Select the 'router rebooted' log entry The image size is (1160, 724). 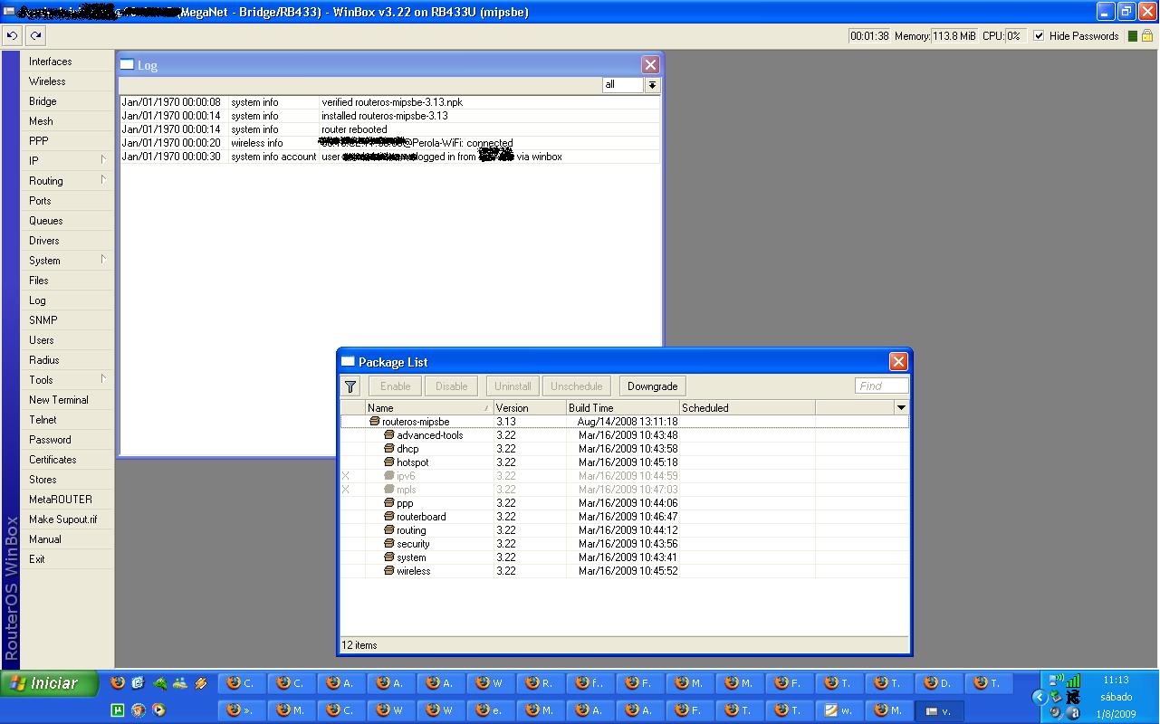click(390, 129)
